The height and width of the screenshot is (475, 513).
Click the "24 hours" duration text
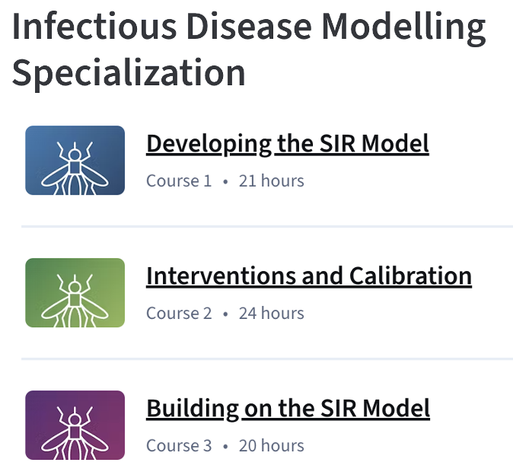tap(271, 314)
